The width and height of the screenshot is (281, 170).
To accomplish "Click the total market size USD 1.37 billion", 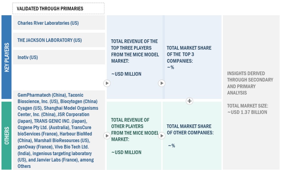I will (247, 109).
